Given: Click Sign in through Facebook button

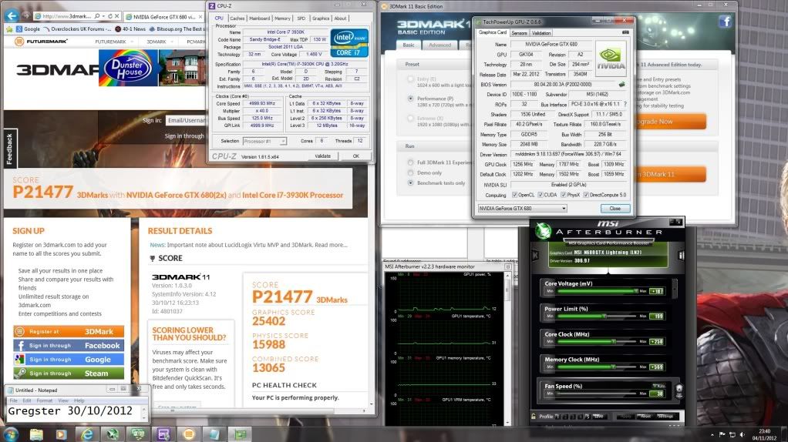Looking at the screenshot, I should (69, 346).
